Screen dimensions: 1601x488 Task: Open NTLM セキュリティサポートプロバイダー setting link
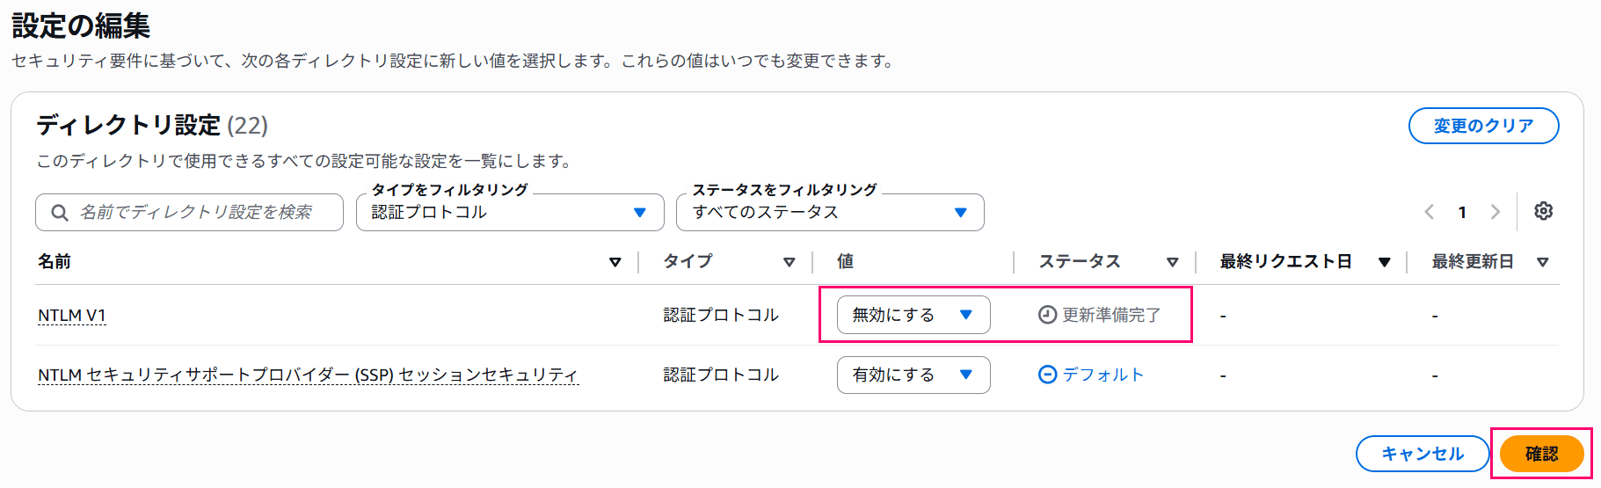pos(308,375)
